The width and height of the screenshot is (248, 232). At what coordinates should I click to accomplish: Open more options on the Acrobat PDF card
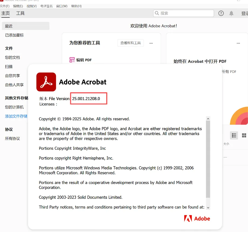[x=238, y=43]
